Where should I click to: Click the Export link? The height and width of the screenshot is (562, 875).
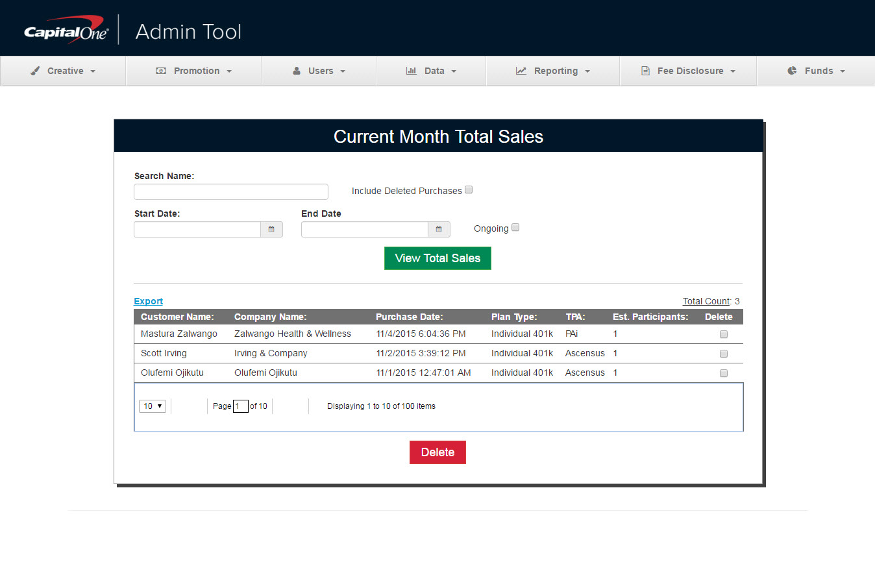click(148, 301)
